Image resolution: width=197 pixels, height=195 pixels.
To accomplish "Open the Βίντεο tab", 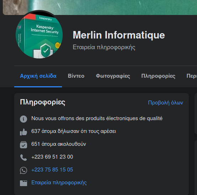I will pos(76,76).
